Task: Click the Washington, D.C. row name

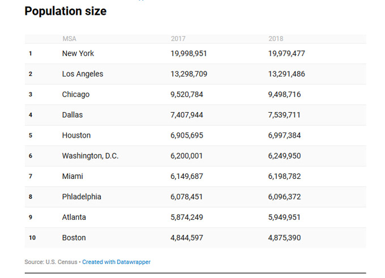Action: point(90,156)
